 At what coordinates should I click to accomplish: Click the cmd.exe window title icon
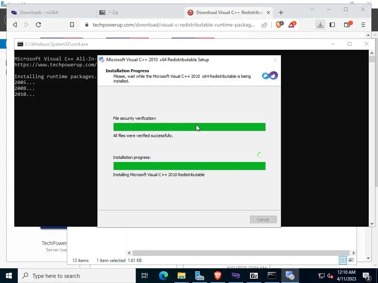[x=20, y=44]
